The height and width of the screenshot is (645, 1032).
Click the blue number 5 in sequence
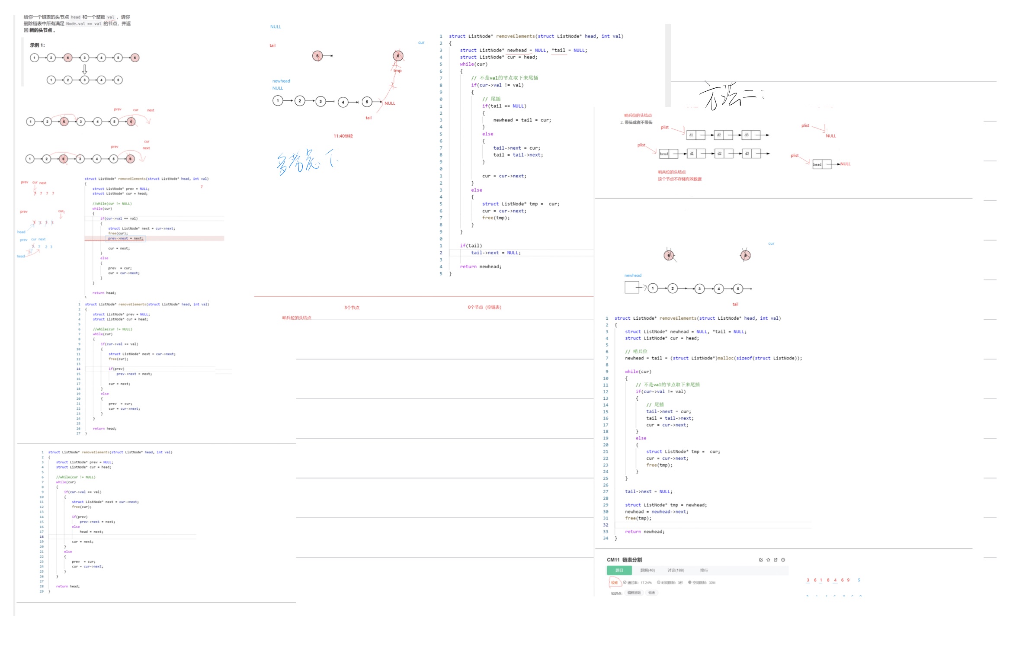859,580
